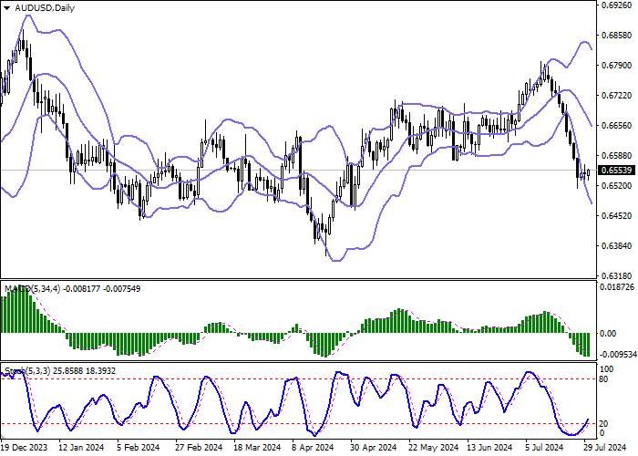
Task: Click the 19 Dec 2023 date label
Action: (x=25, y=448)
